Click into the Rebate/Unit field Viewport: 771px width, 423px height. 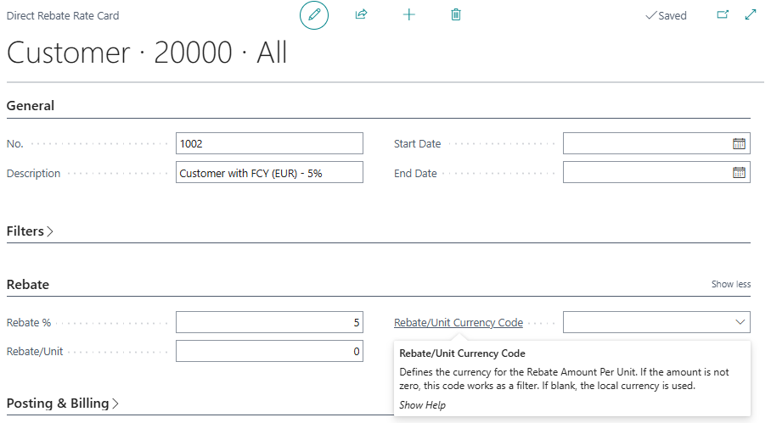pos(269,351)
